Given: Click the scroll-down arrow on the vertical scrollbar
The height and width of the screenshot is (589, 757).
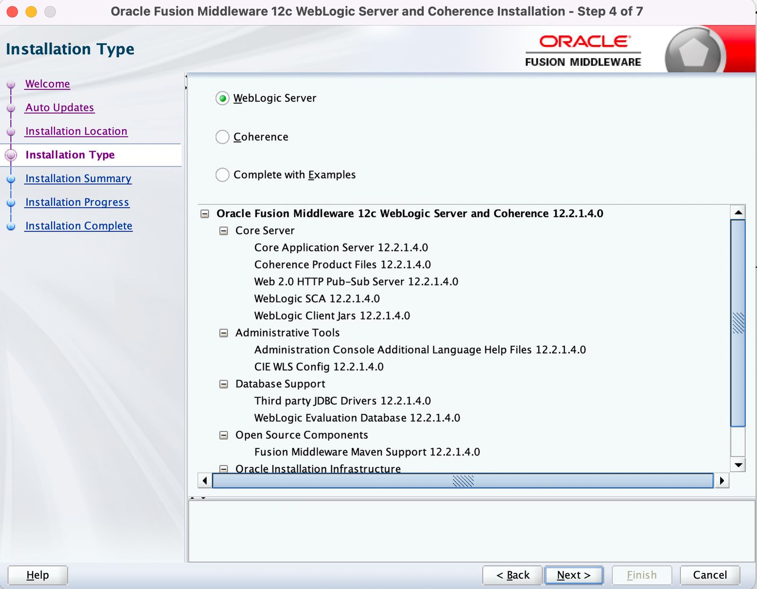Looking at the screenshot, I should [x=738, y=465].
